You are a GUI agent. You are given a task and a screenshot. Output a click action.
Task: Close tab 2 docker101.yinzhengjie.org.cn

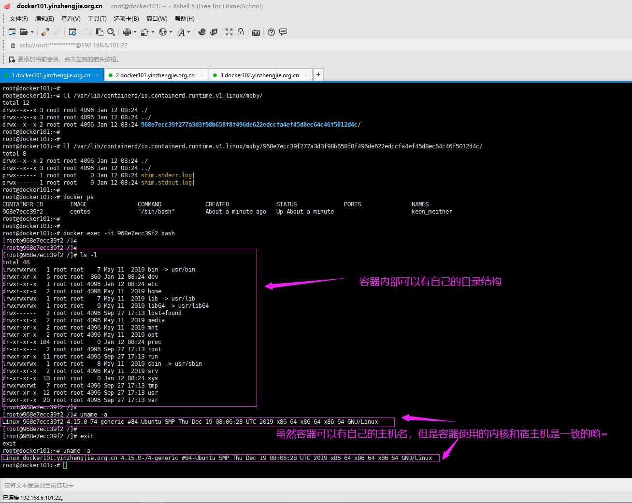[x=201, y=75]
